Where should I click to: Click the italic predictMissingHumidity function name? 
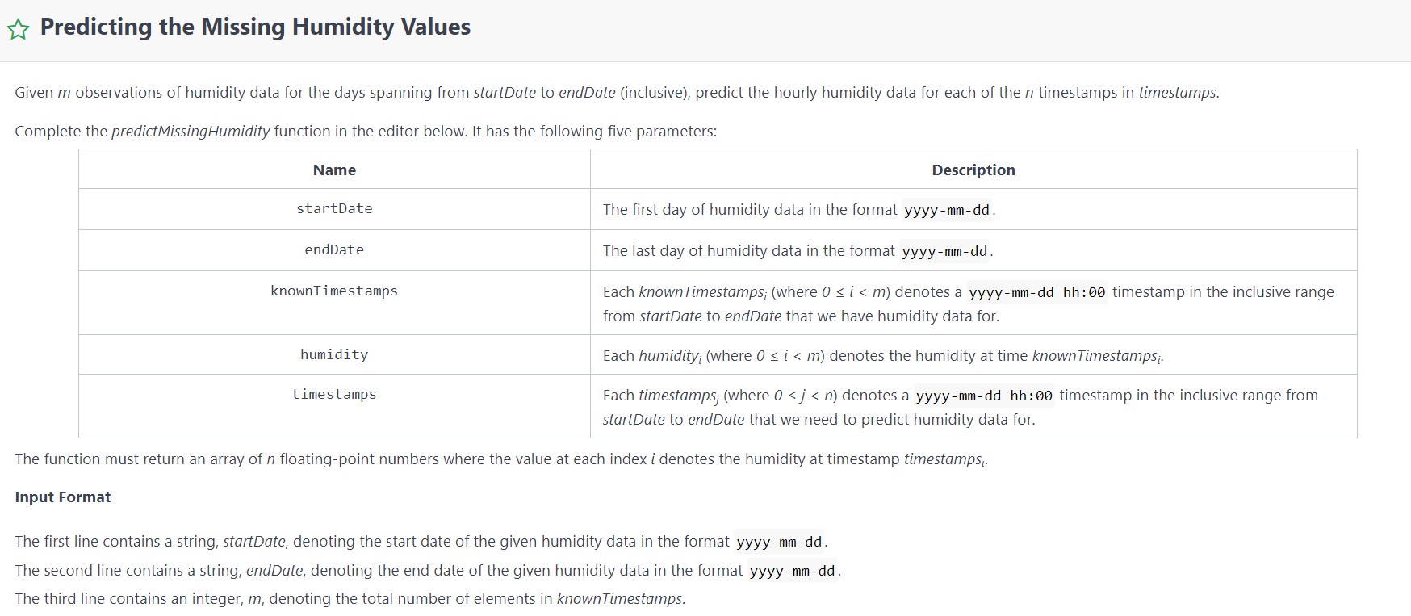191,131
